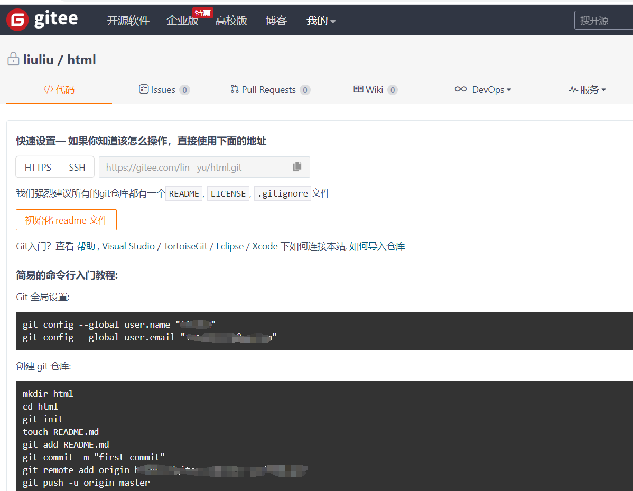This screenshot has width=633, height=491.
Task: Expand the DevOps dropdown
Action: (x=483, y=90)
